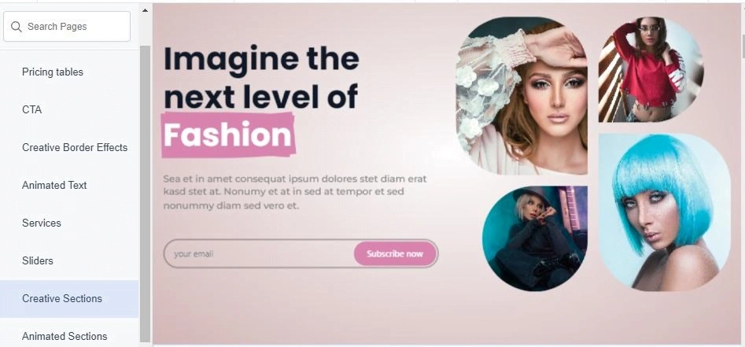Select the red sweater model image
This screenshot has height=347, width=745.
pos(651,70)
